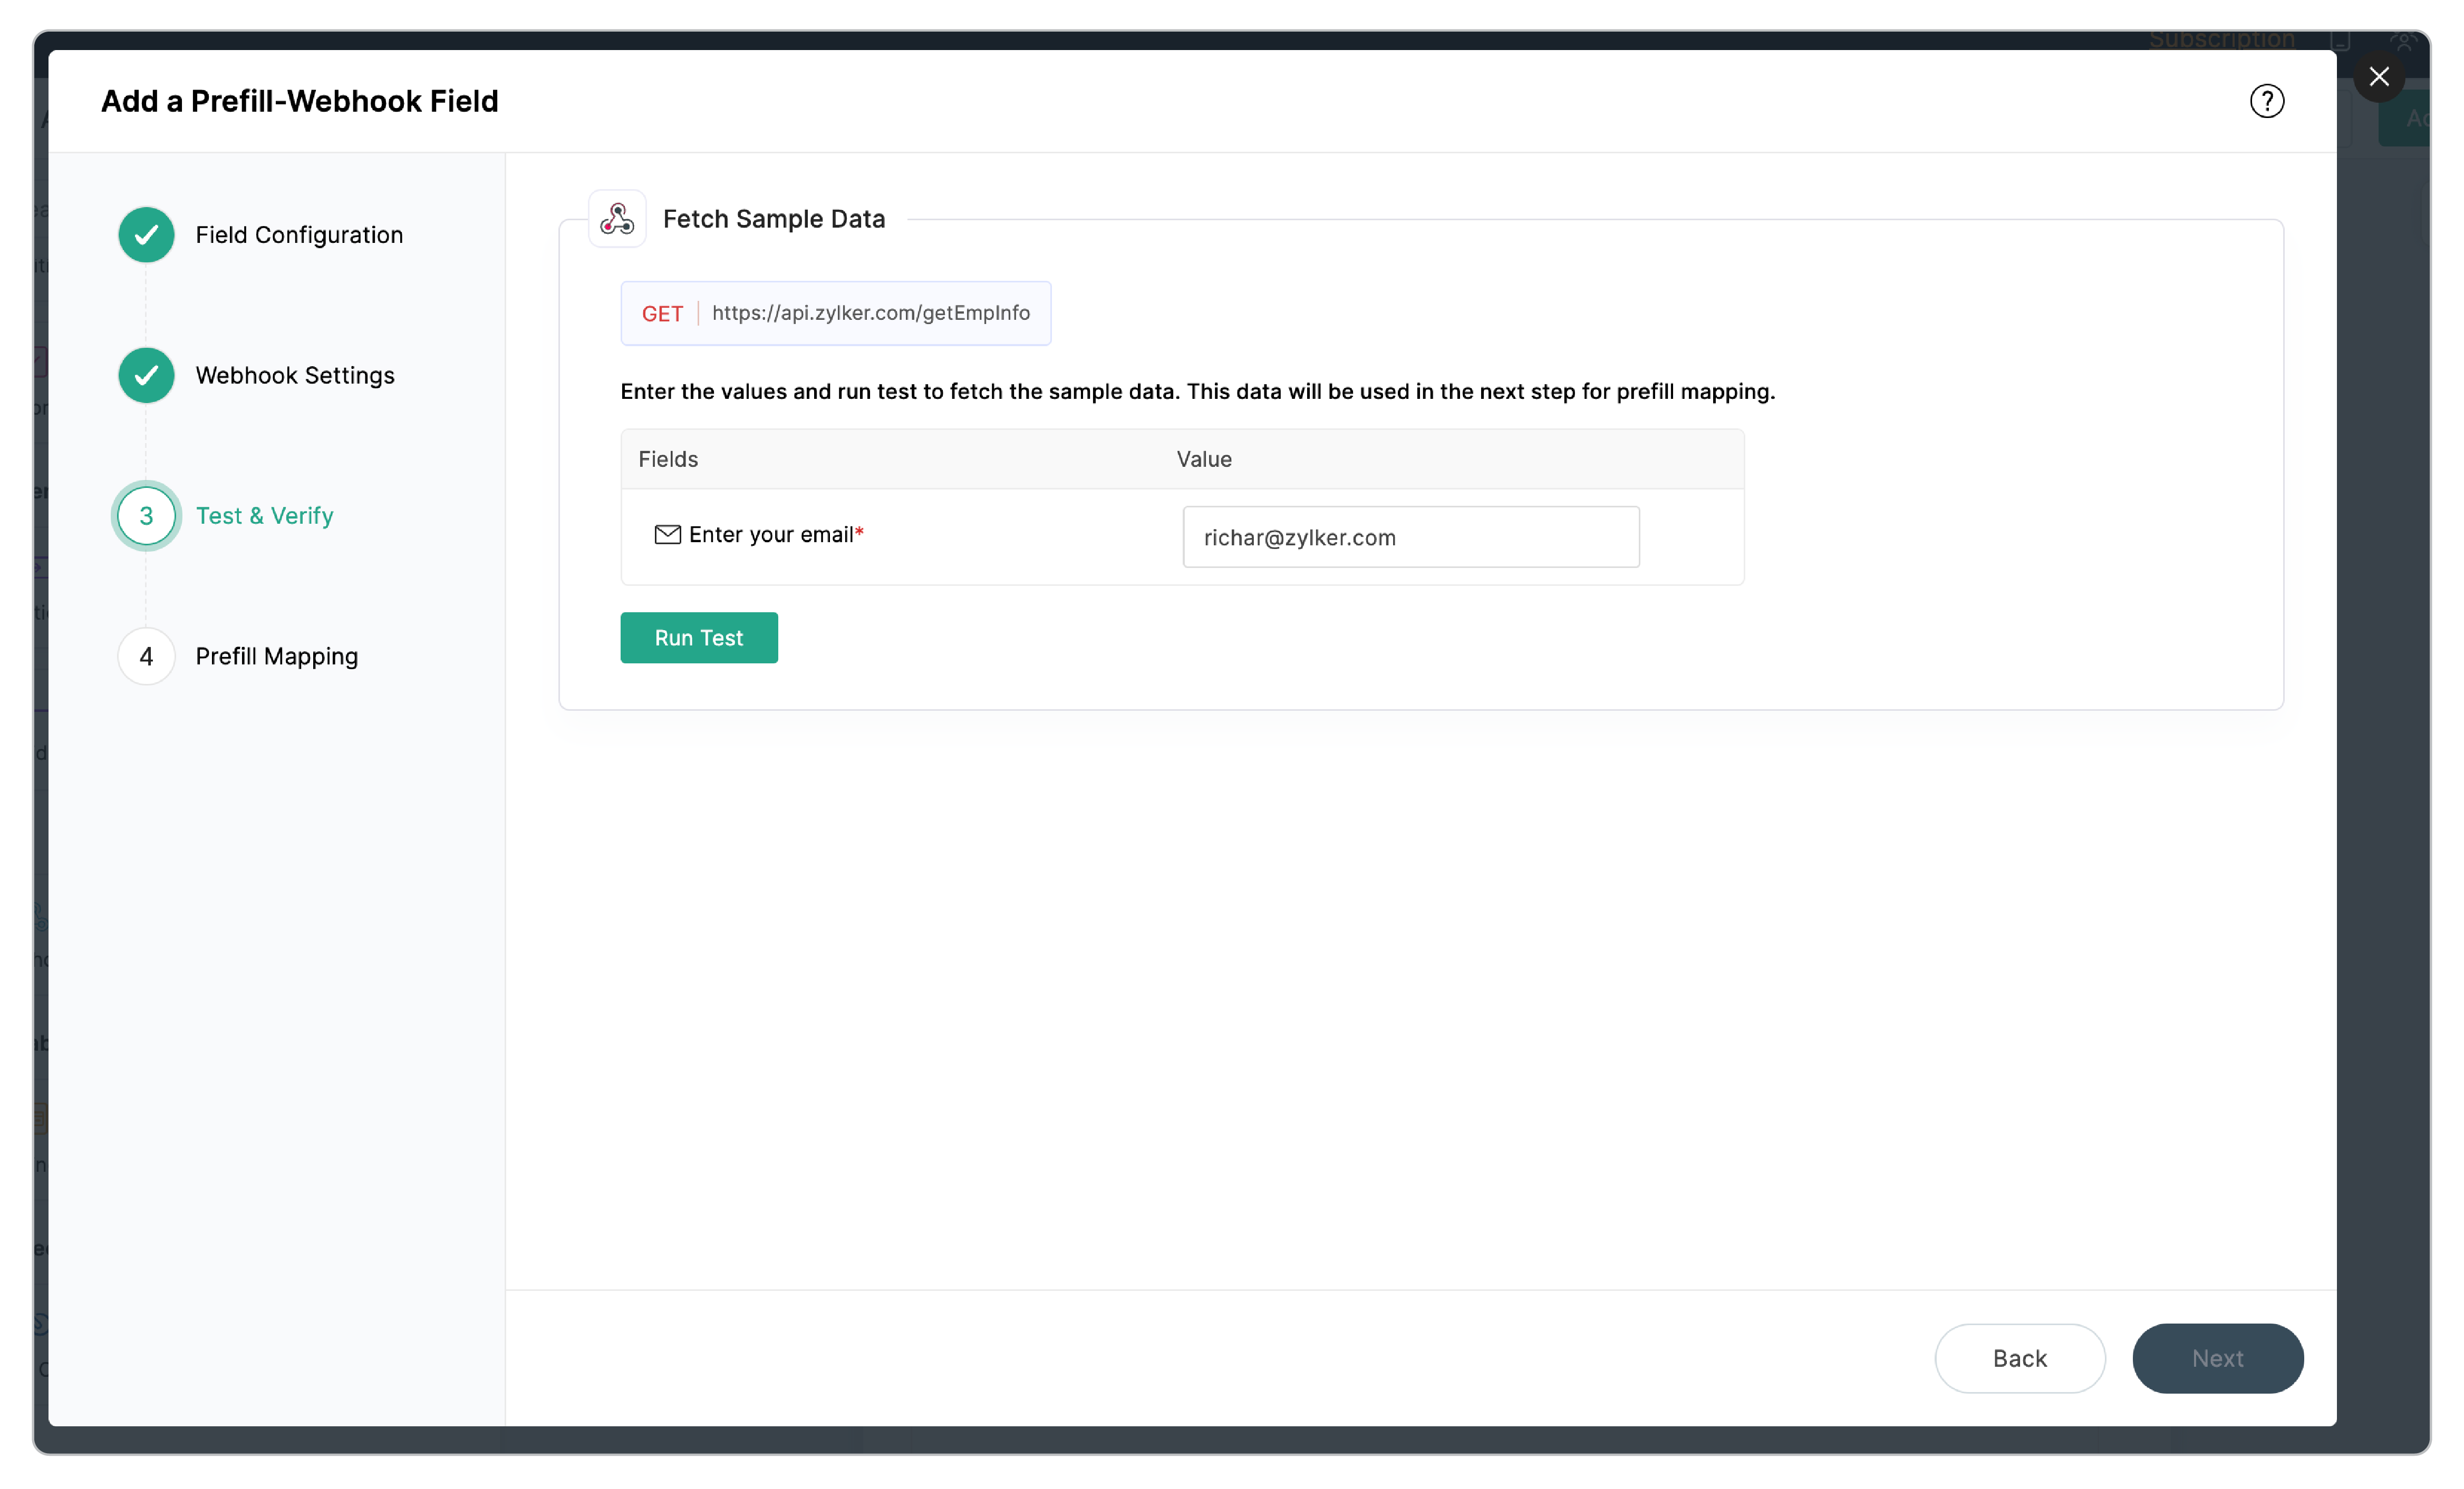Click the circled number 3 for Test & Verify

coord(146,516)
